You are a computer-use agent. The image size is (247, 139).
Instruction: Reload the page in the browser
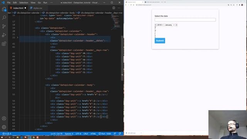point(131,5)
